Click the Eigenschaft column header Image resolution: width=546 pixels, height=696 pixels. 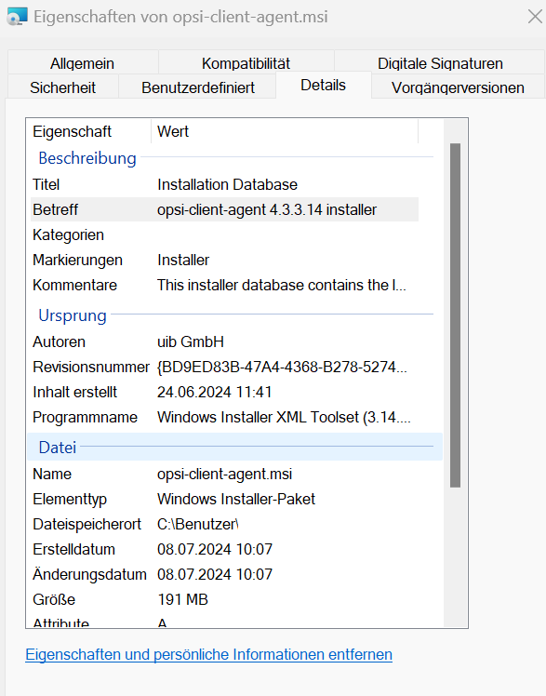pos(89,131)
